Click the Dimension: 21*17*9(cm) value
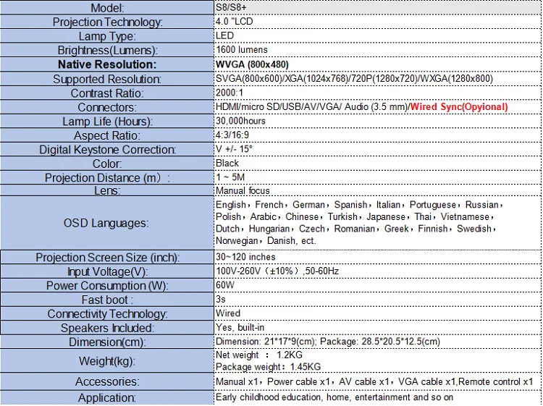 (x=328, y=342)
